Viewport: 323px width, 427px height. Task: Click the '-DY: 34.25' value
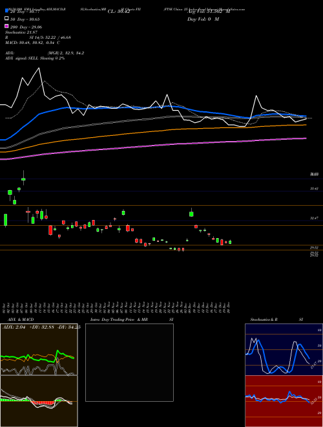click(x=68, y=327)
